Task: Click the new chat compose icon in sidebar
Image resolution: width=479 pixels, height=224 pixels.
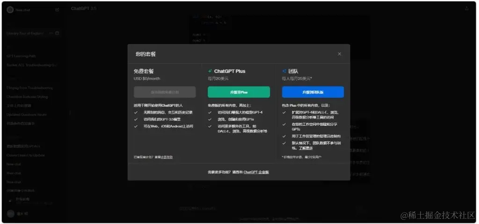Action: (x=57, y=10)
